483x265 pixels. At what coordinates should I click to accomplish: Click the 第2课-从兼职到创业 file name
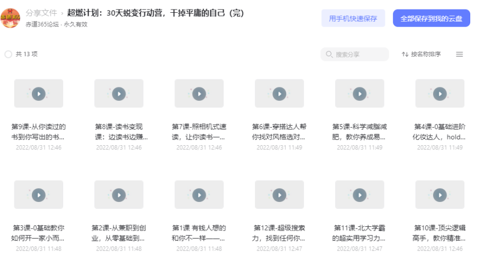click(x=119, y=233)
